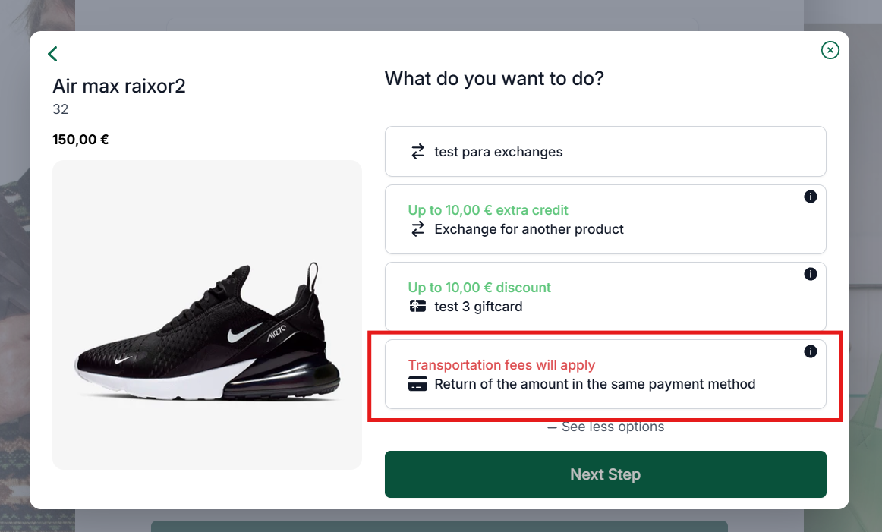Go back using the green chevron arrow

(x=53, y=54)
